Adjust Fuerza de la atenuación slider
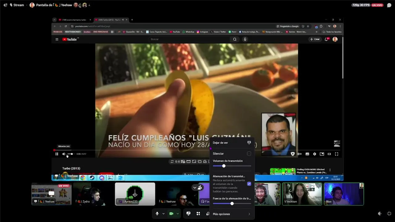 coord(232,203)
